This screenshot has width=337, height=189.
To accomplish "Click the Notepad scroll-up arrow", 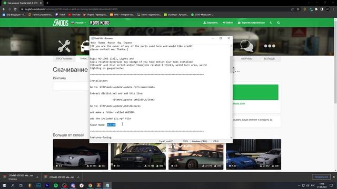I will tap(231, 46).
